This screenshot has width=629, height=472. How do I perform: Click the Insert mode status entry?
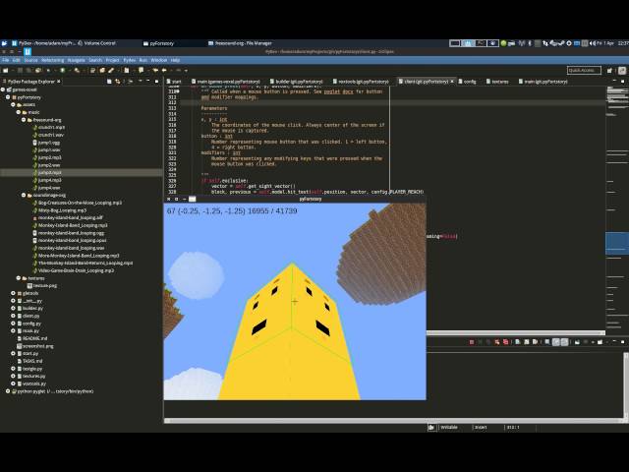point(481,428)
